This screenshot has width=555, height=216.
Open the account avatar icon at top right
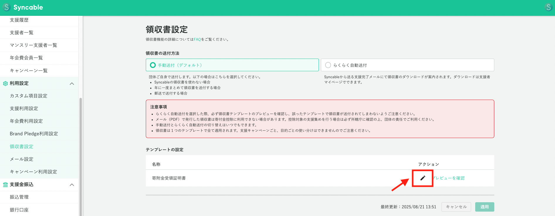[548, 7]
